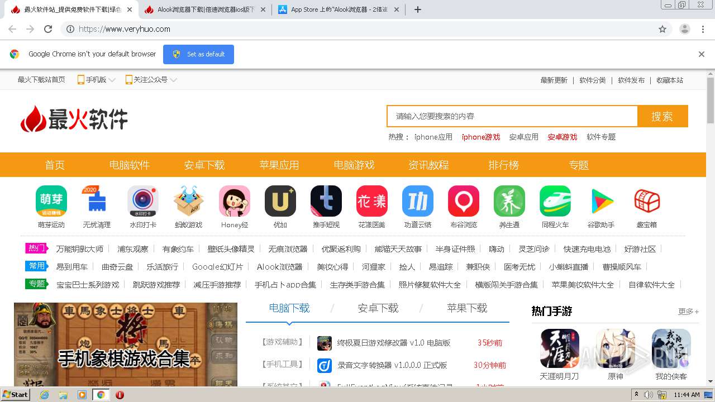Open the 电脑软件 navigation menu

coord(130,165)
